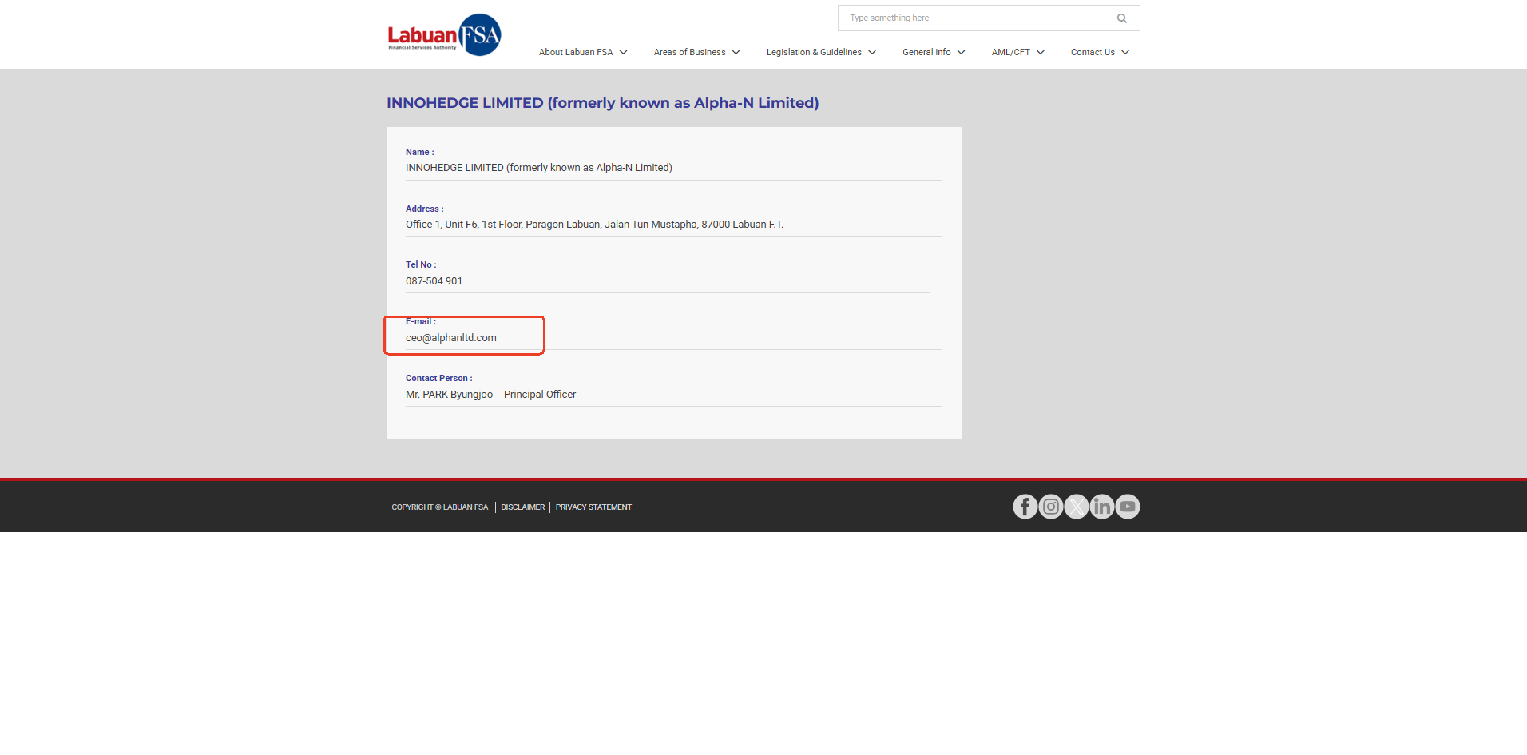Open the LinkedIn social icon
Image resolution: width=1527 pixels, height=755 pixels.
pos(1102,507)
